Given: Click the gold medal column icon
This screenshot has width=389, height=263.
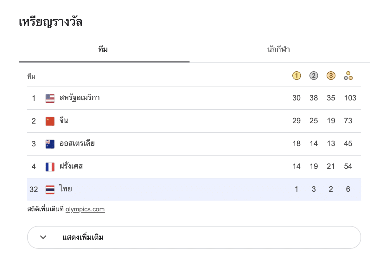Looking at the screenshot, I should (297, 76).
